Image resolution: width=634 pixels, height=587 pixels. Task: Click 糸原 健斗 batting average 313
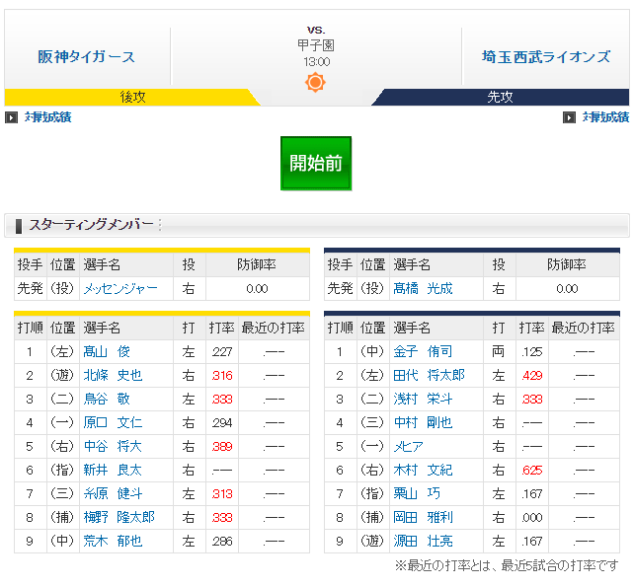click(x=222, y=493)
